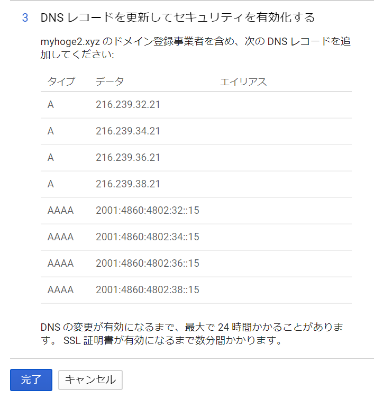Screen dimensions: 374x398
Task: Click IPv6 address 2001:4860:4802:38::15
Action: pos(147,290)
